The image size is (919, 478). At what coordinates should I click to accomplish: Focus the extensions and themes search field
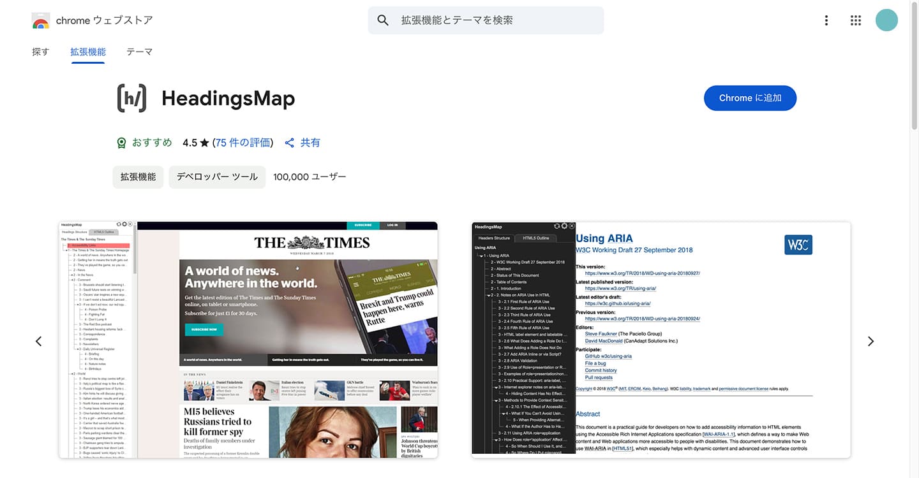[x=486, y=20]
